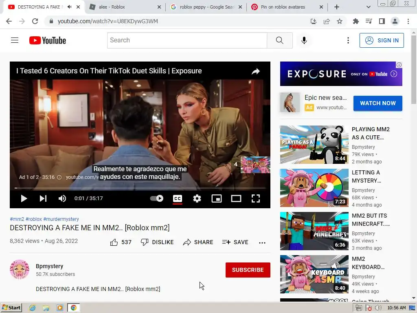Open Chrome extensions puzzle icon
The image size is (417, 313).
356,21
